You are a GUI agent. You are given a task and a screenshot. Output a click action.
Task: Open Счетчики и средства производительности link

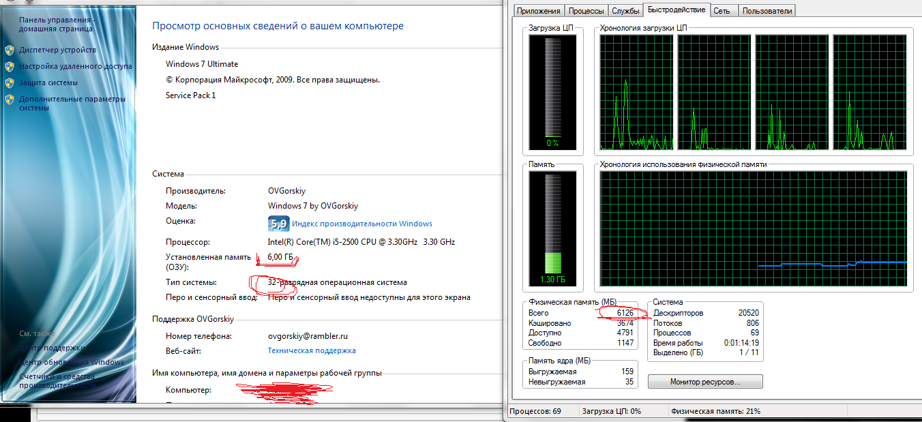[57, 380]
